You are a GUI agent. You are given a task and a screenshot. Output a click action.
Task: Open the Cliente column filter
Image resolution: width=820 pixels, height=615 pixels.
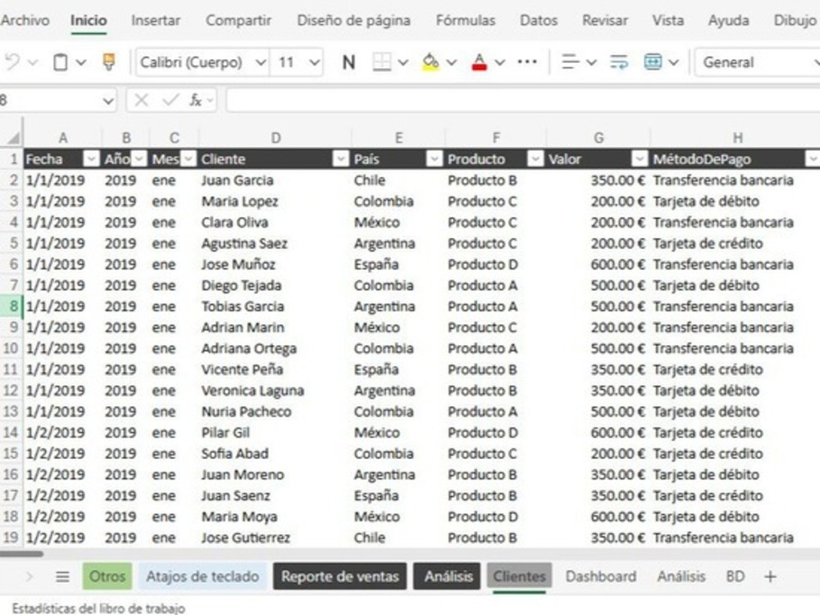coord(340,158)
